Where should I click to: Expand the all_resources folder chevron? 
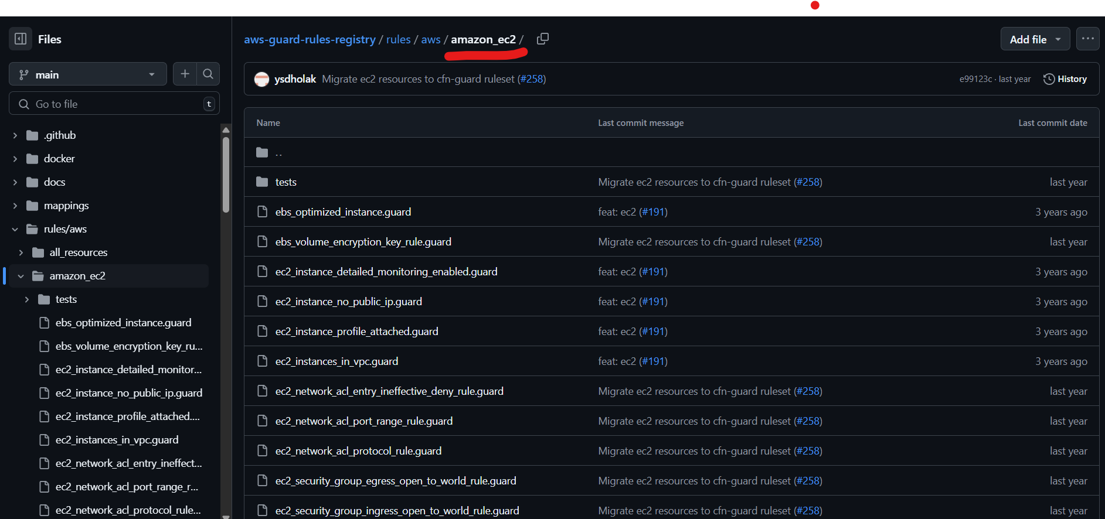[x=21, y=252]
